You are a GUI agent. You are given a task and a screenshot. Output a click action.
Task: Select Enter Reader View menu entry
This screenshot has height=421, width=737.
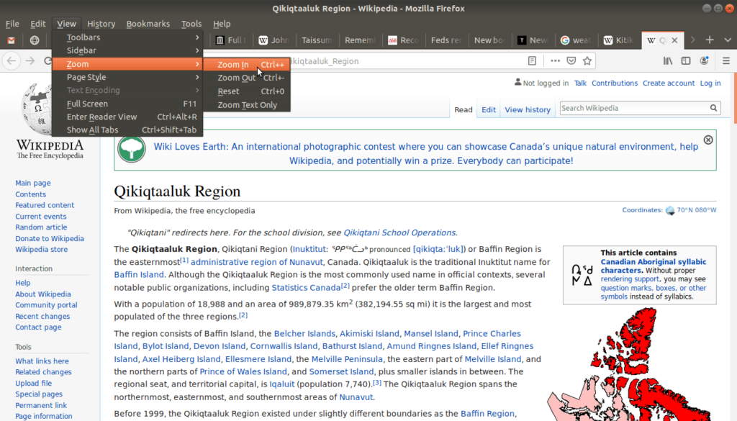(127, 117)
